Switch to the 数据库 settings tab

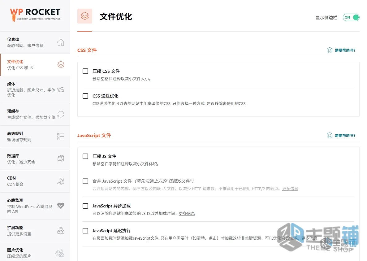35,159
